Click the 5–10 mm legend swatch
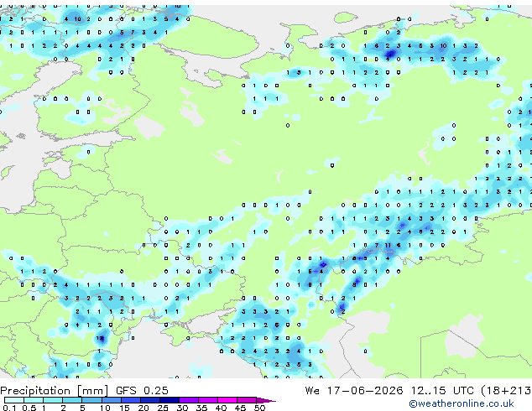Screen dimensions: 532x411 [x=91, y=400]
